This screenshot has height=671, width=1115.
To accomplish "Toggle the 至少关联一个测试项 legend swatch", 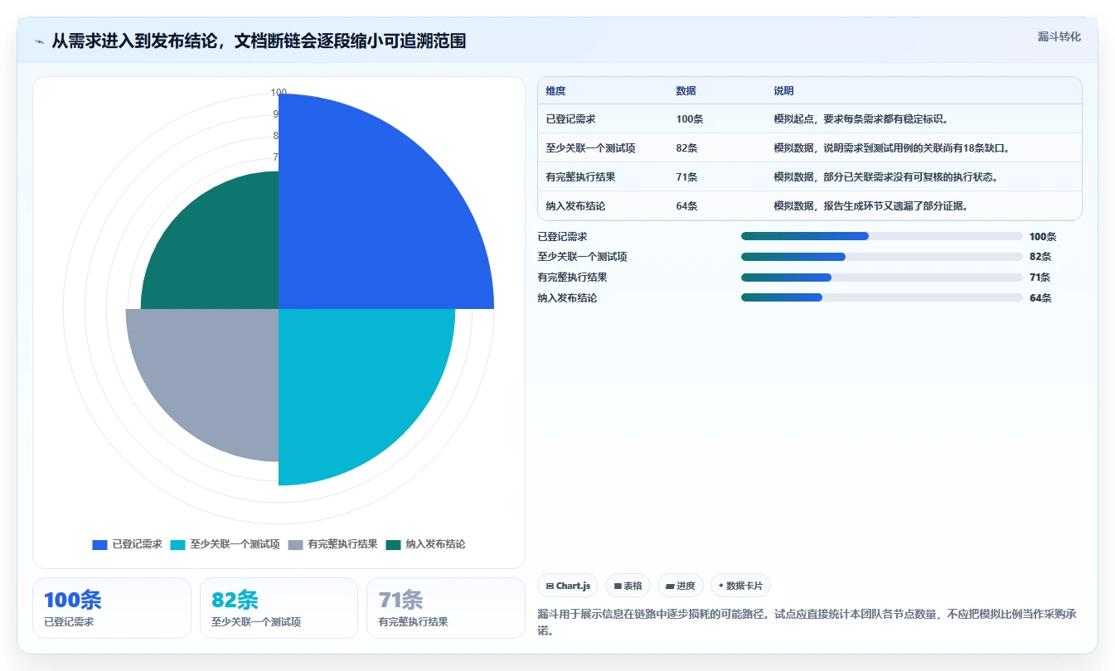I will coord(177,544).
